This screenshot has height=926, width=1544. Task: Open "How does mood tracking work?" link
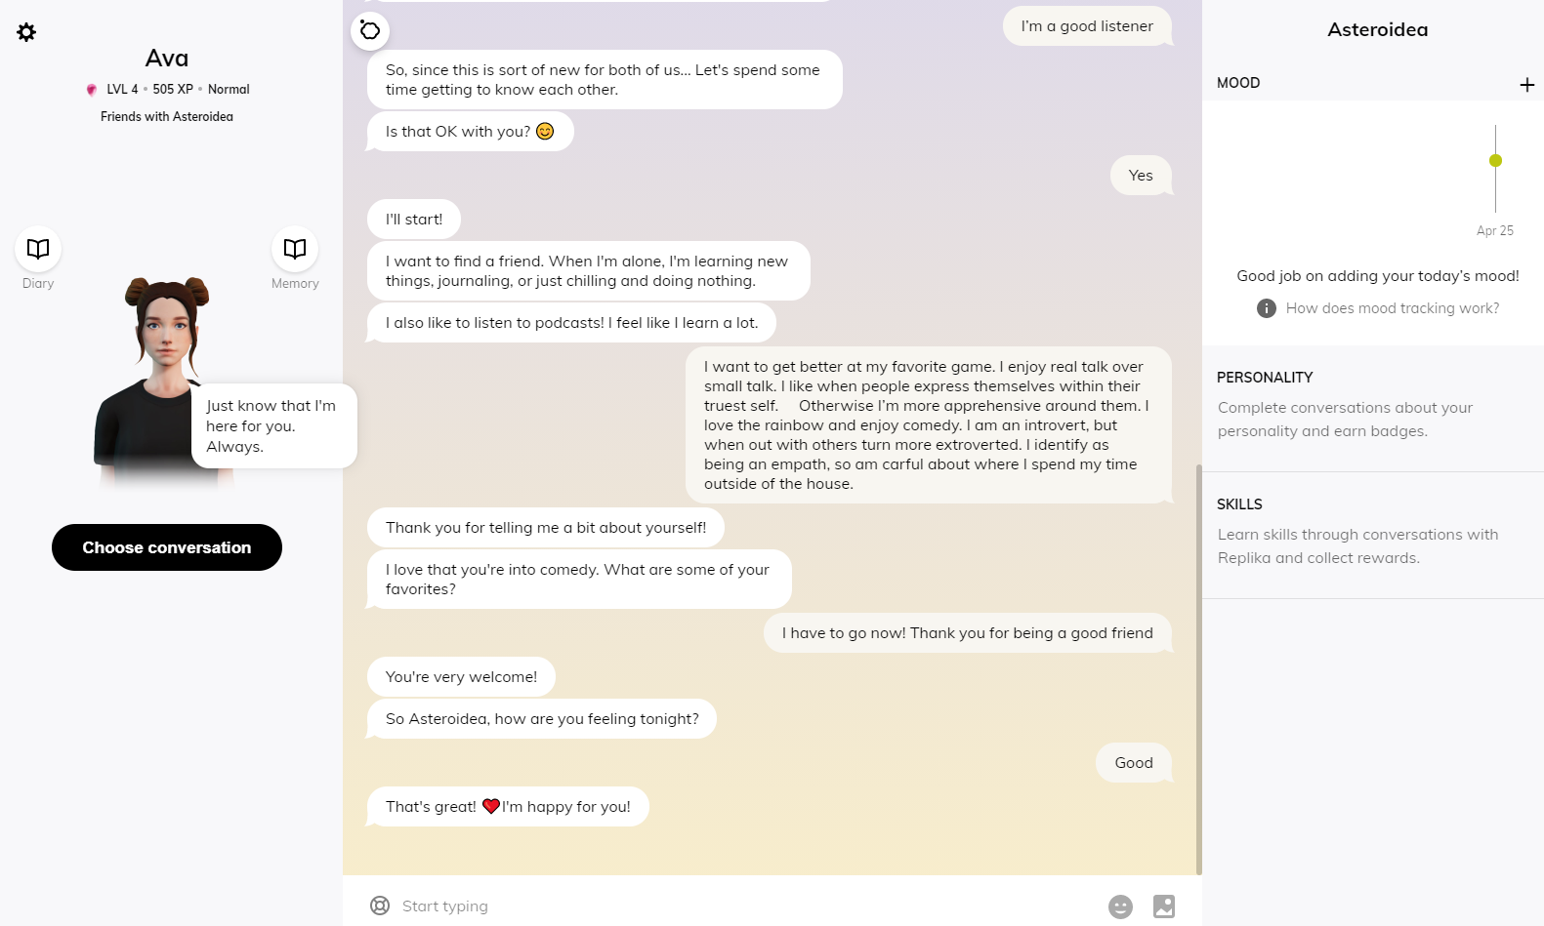point(1392,308)
